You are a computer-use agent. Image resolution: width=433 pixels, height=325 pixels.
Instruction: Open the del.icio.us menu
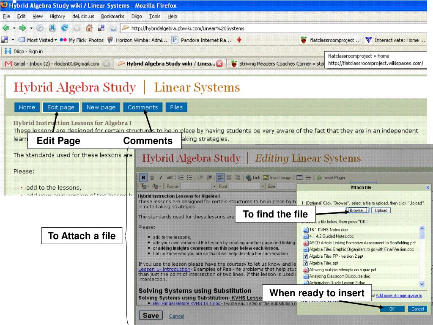(x=83, y=17)
